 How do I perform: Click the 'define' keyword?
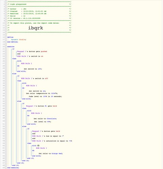point(10,37)
